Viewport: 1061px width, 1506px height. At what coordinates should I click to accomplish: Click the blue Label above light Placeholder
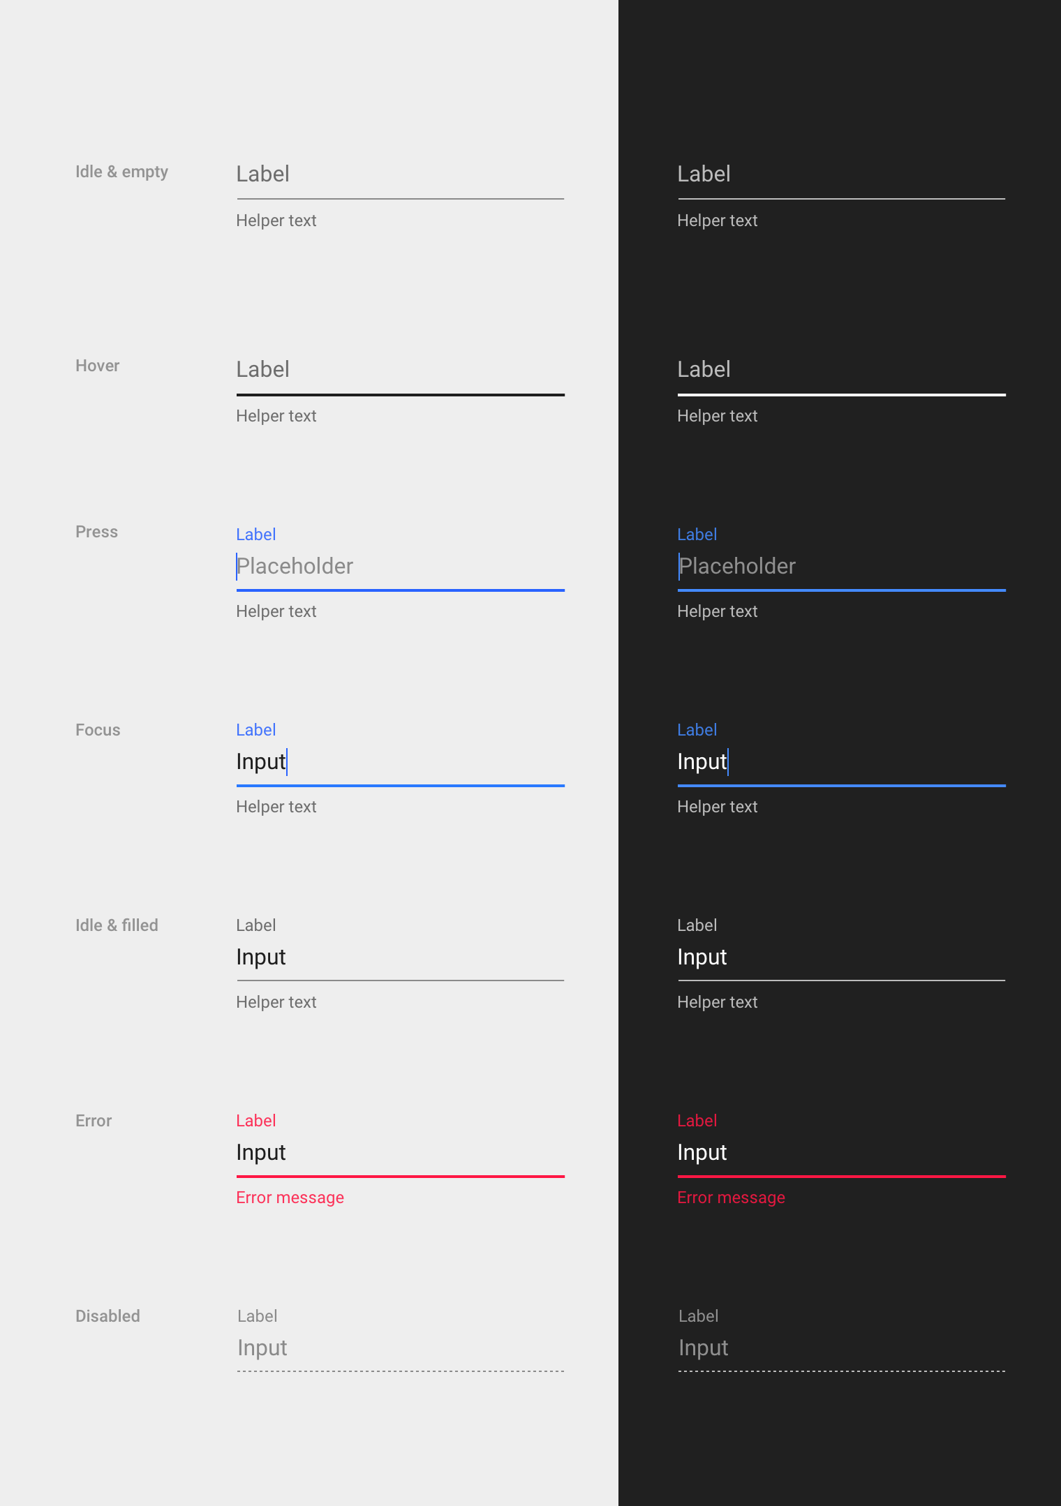(x=255, y=535)
